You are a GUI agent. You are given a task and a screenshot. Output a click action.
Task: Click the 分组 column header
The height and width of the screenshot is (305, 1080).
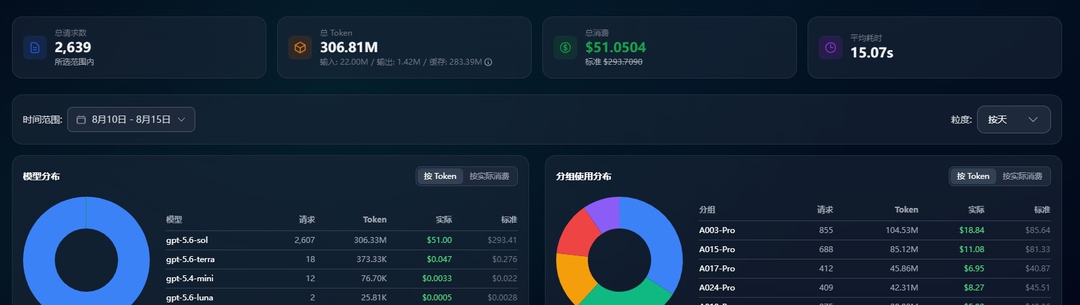tap(707, 210)
